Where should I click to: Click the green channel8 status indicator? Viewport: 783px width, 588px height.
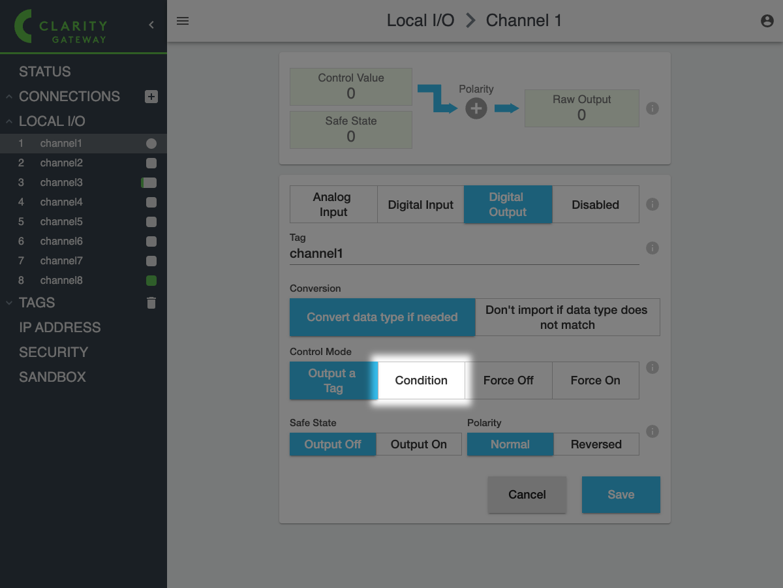click(151, 281)
